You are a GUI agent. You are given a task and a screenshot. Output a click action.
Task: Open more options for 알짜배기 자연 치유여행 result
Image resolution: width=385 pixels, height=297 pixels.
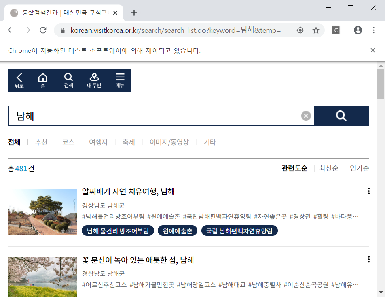point(368,191)
